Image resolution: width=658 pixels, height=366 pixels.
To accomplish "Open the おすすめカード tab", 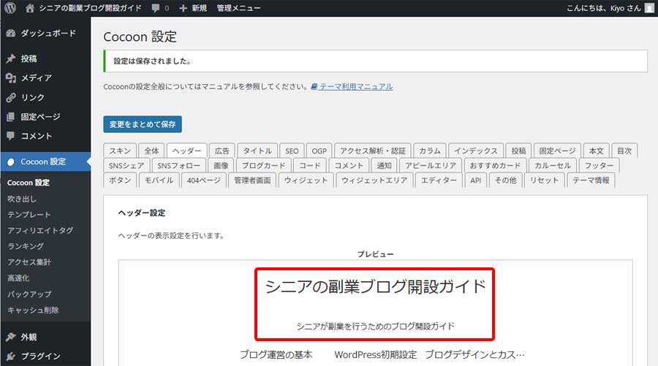I will coord(495,166).
